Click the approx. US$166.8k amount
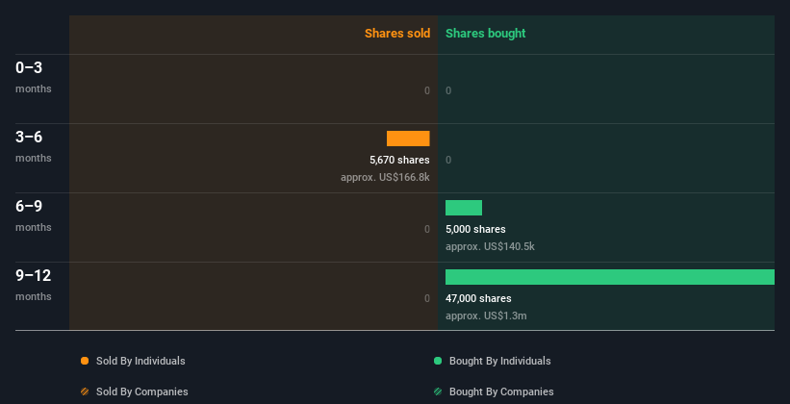The image size is (790, 404). 385,177
